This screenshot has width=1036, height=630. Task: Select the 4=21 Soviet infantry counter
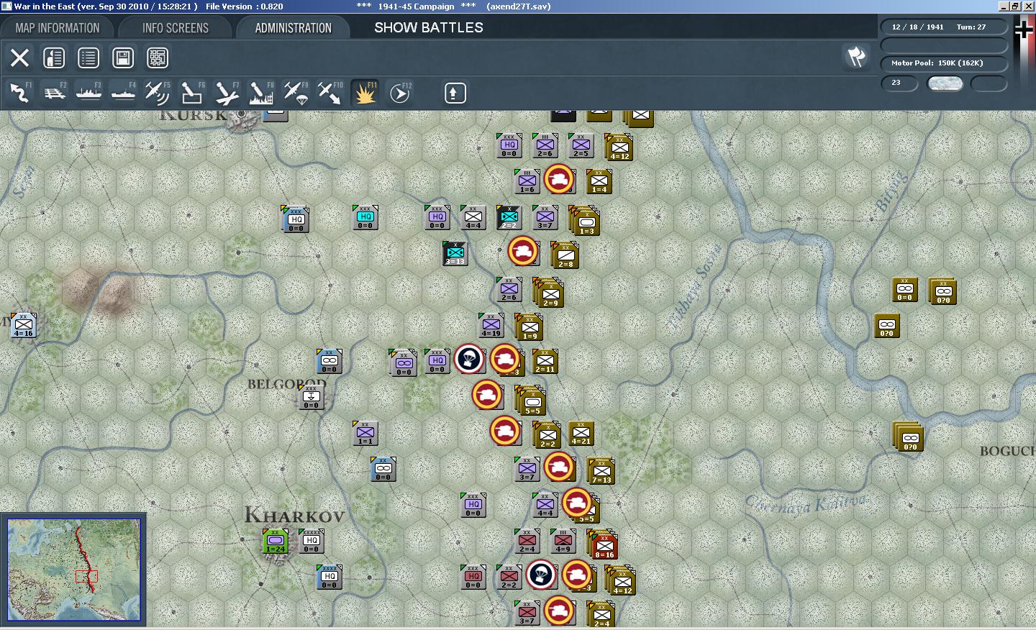coord(581,434)
